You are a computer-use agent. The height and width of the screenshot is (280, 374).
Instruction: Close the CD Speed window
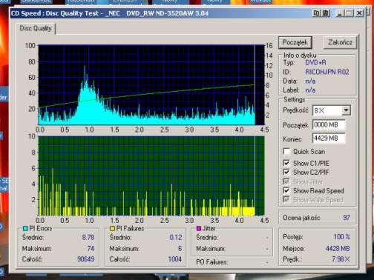tap(359, 13)
